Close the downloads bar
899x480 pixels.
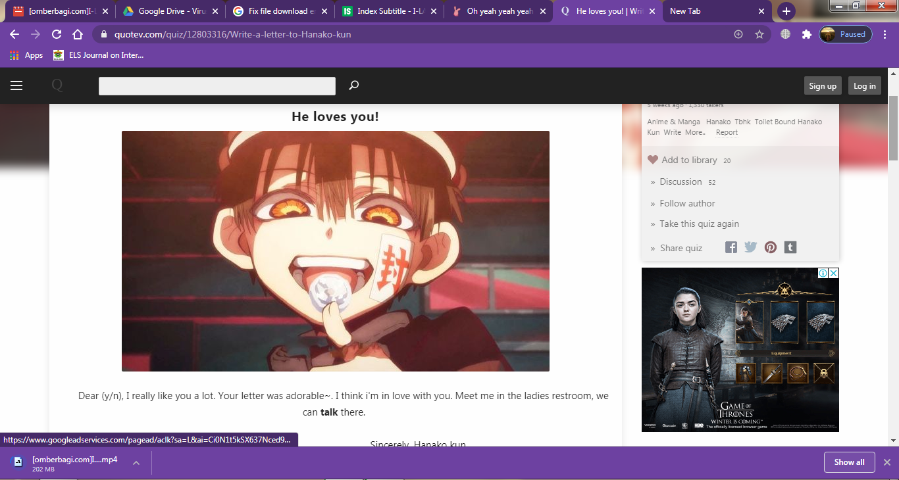[886, 462]
